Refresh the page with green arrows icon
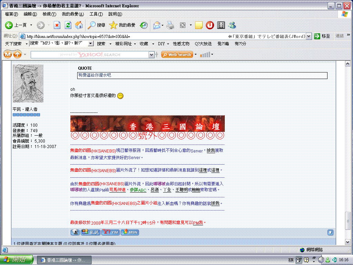The width and height of the screenshot is (353, 265). click(68, 25)
